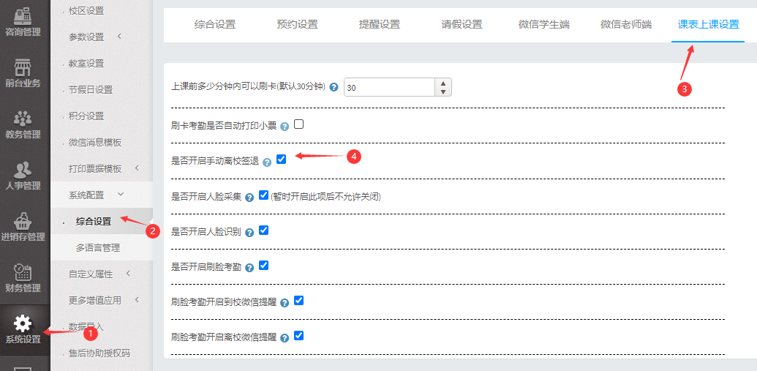757x371 pixels.
Task: Switch to 微信学生端 tab
Action: click(x=544, y=25)
